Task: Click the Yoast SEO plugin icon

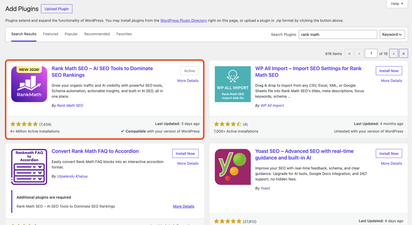Action: click(x=233, y=167)
